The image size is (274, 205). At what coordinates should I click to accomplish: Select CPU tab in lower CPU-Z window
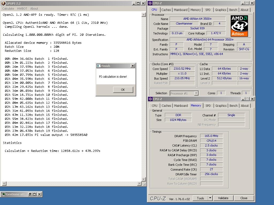coord(154,106)
